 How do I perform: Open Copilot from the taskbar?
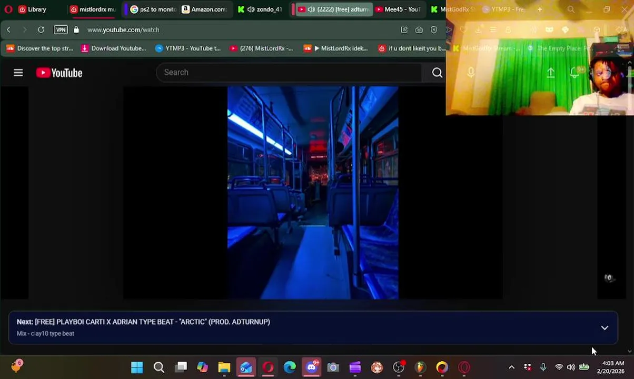tap(202, 367)
